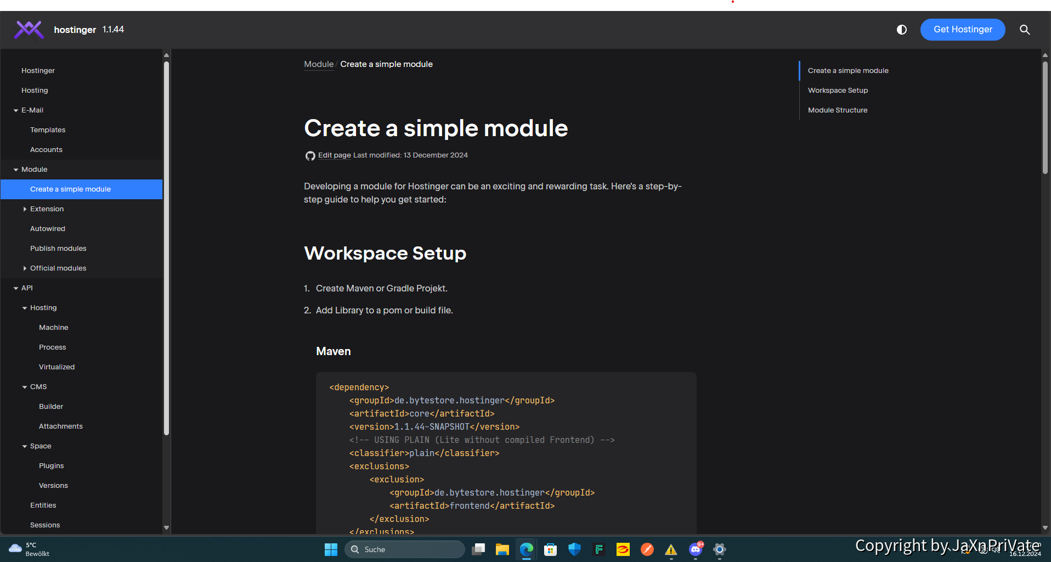Collapse the CMS section arrow

(x=25, y=387)
